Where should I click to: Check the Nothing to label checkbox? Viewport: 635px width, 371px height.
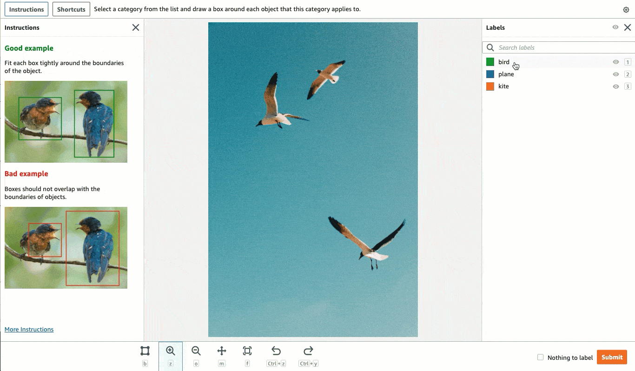pos(541,357)
